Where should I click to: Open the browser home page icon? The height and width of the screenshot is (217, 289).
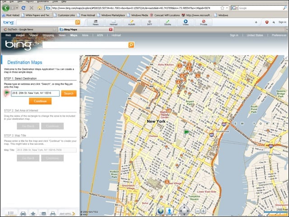[x=39, y=8]
